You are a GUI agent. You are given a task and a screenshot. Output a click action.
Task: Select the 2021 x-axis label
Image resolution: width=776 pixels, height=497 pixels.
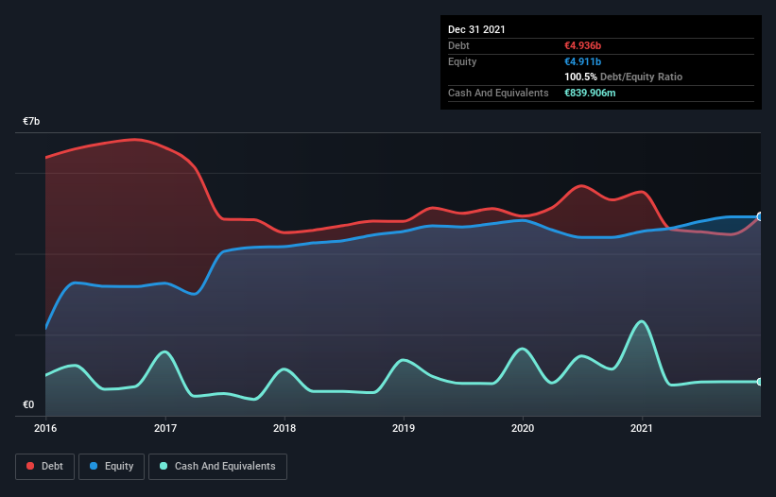(642, 428)
